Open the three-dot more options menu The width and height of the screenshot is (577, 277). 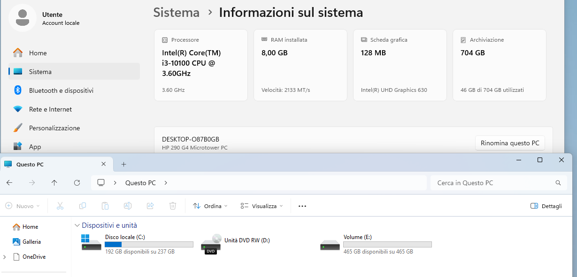tap(302, 206)
